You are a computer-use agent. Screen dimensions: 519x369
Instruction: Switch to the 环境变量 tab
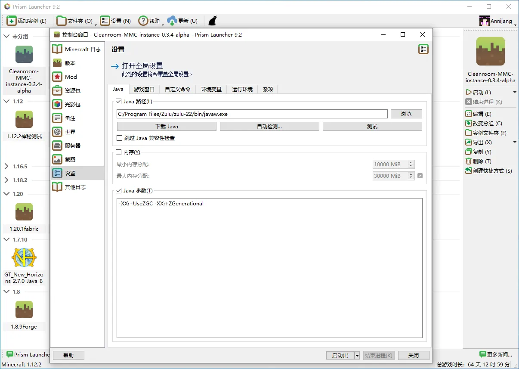[211, 90]
